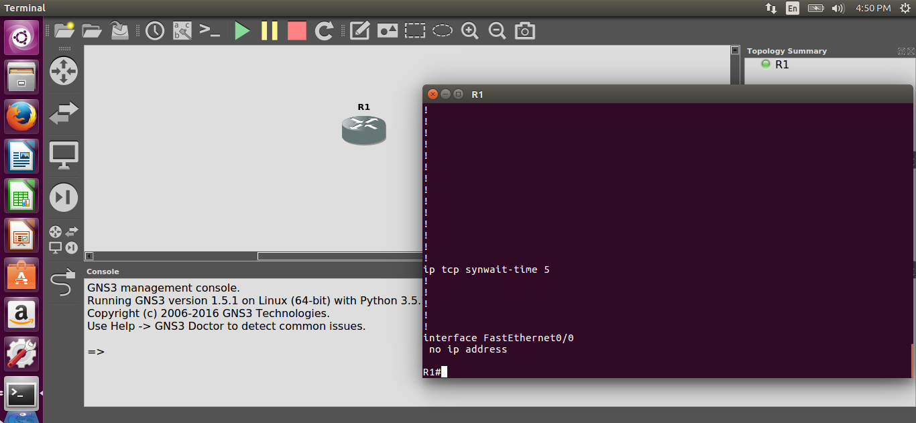
Task: Click the "Use Help -> GNS3 Doctor" line
Action: click(226, 326)
